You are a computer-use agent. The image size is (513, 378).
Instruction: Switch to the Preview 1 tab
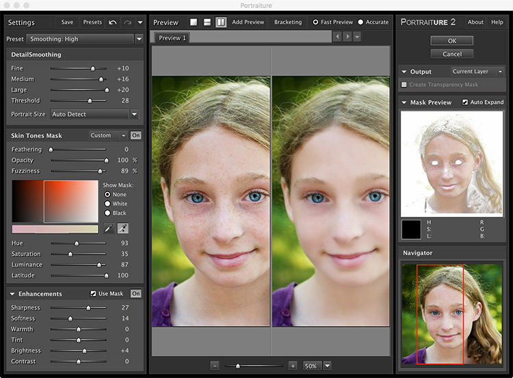[x=172, y=38]
